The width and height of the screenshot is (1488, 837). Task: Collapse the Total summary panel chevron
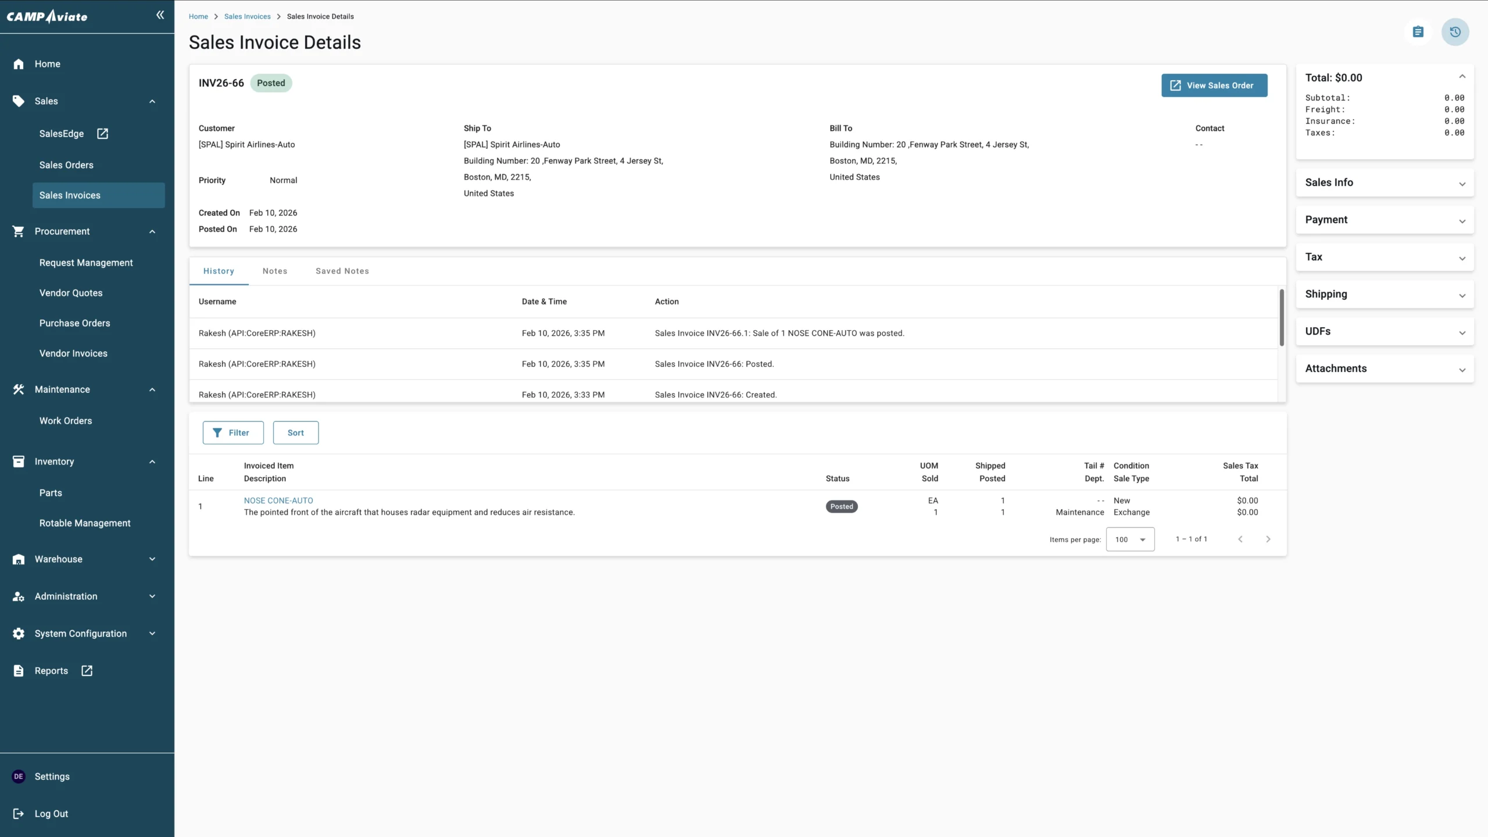pos(1462,77)
